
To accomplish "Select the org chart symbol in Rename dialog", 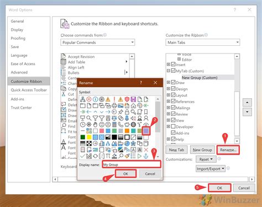I will click(x=83, y=99).
